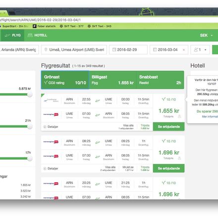Click the Hotell panel heading
Image resolution: width=218 pixels, height=218 pixels.
coord(198,65)
